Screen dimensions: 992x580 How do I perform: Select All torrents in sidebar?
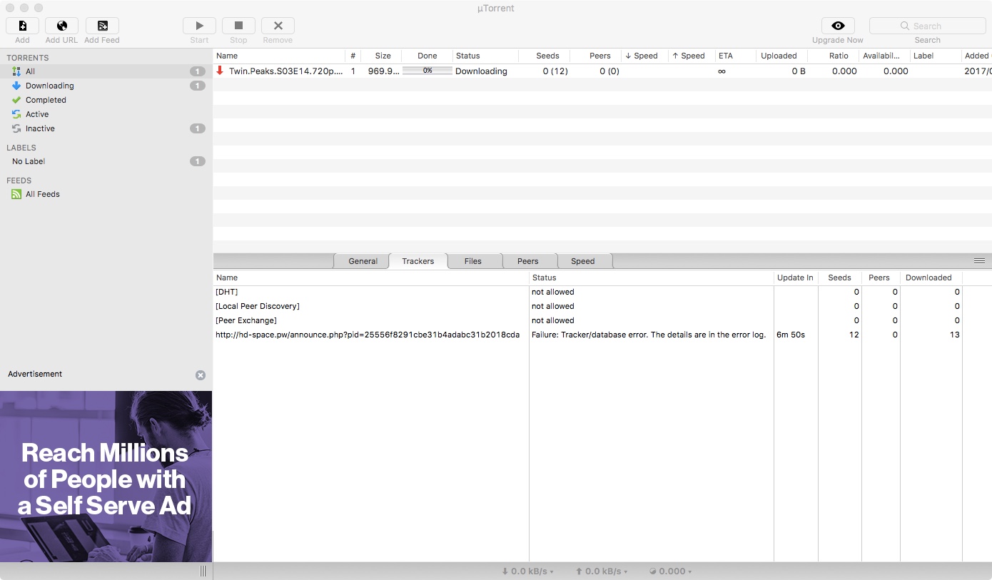pos(106,71)
